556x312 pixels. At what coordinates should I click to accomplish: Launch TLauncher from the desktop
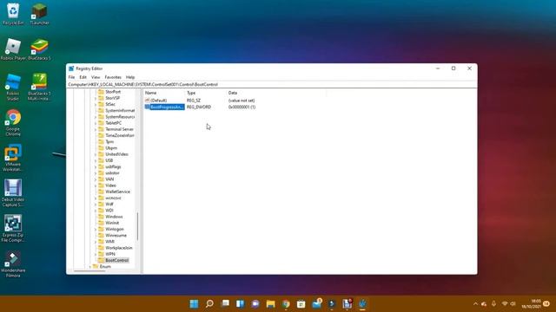39,14
